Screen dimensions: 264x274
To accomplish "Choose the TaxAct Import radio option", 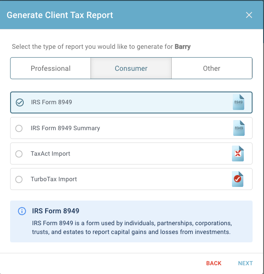I will [19, 154].
